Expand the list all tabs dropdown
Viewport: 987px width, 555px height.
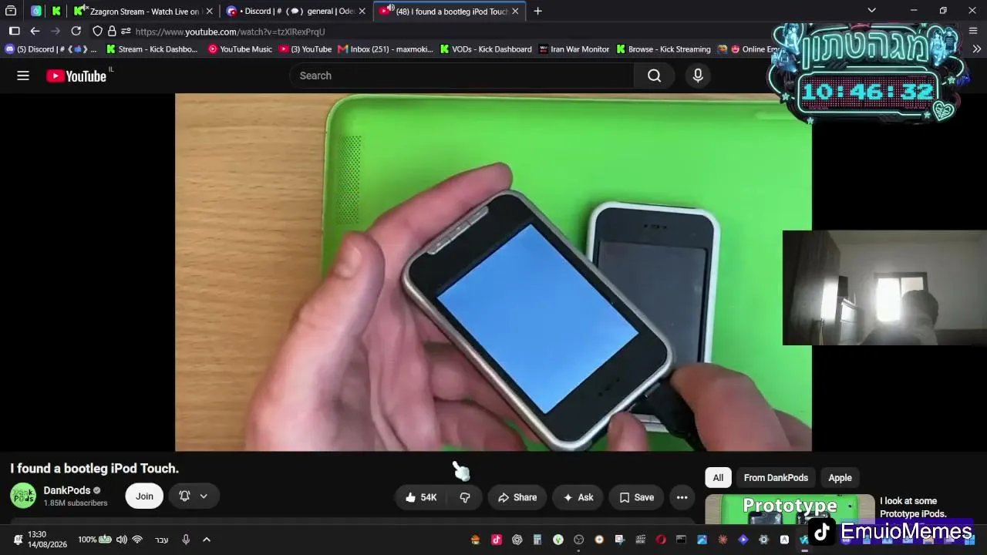pos(871,11)
